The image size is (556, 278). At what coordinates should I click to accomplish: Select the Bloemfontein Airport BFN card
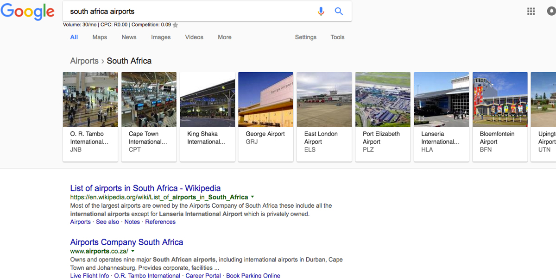[x=500, y=117]
